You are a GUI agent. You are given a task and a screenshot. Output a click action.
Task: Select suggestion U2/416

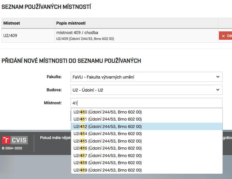point(147,148)
